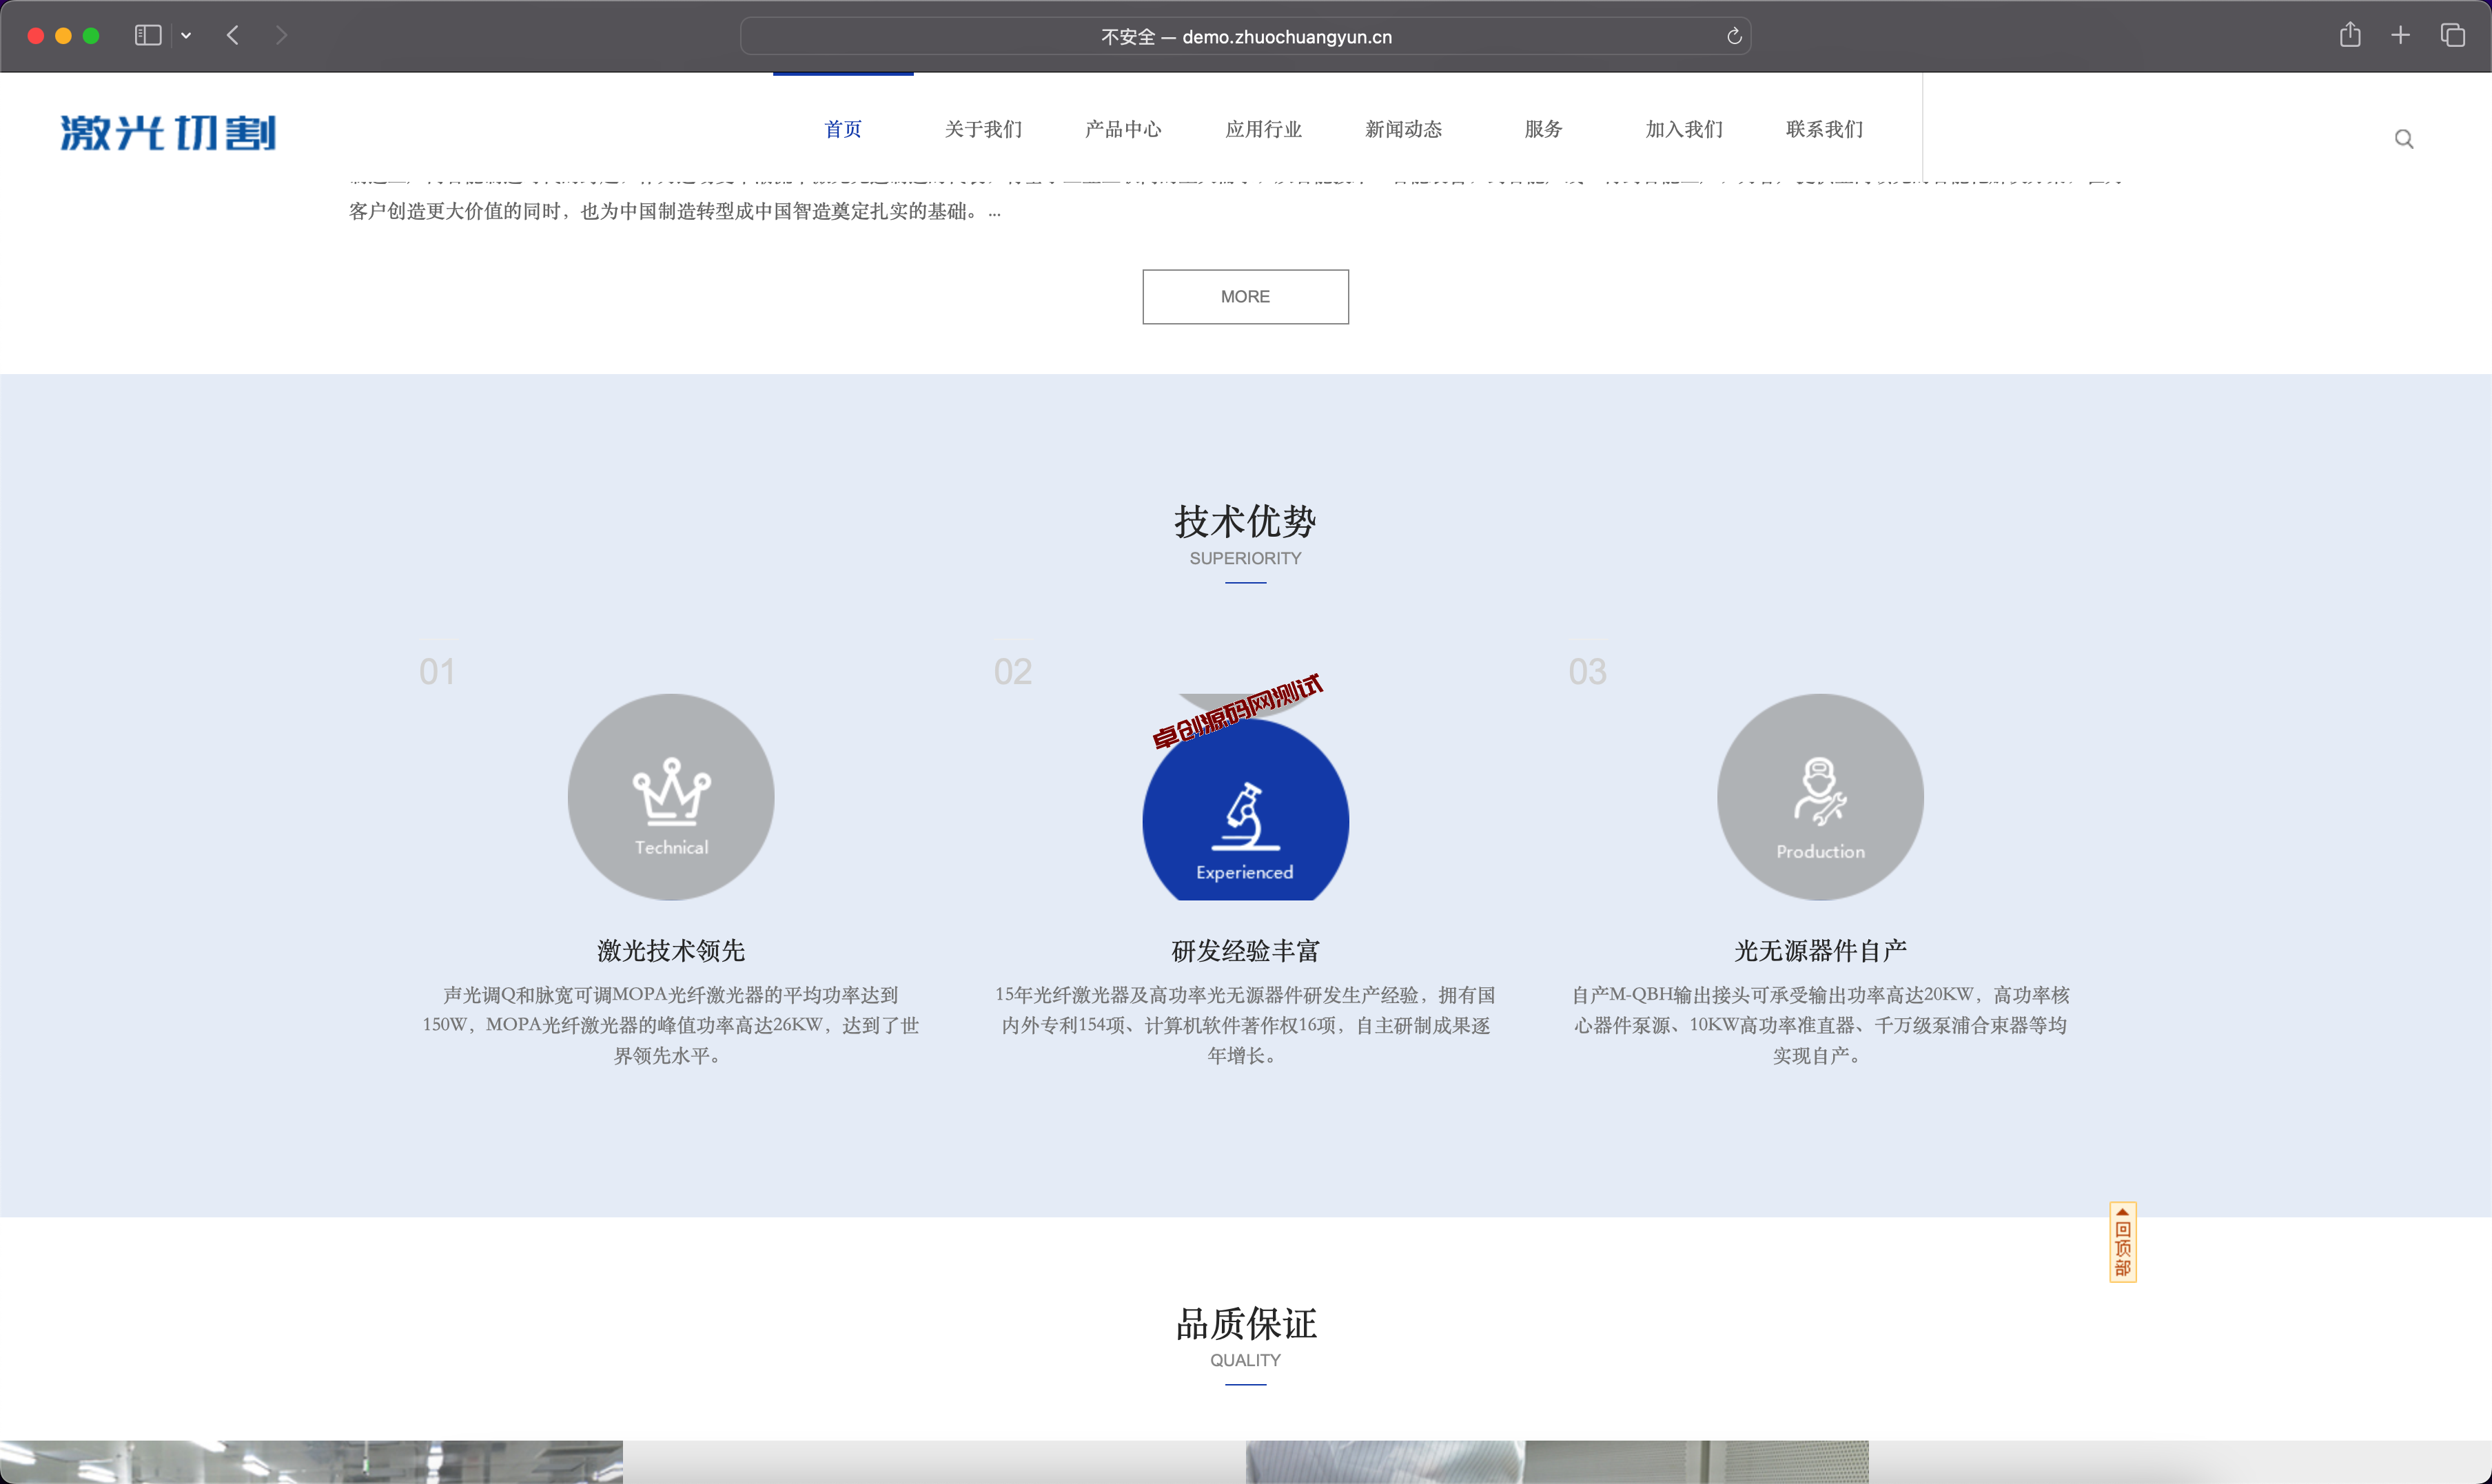Click the search magnifier icon in site header
Viewport: 2492px width, 1484px height.
[2403, 139]
